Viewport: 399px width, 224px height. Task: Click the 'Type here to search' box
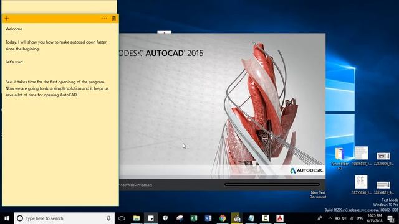coord(64,218)
